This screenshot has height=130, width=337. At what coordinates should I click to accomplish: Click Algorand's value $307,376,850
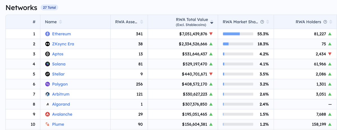195,104
